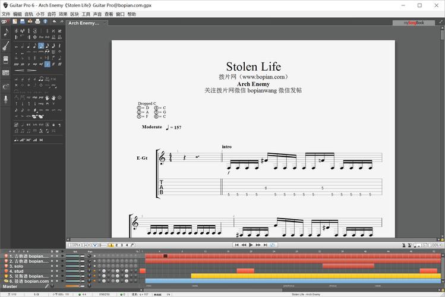Click the solo track's red block in timeline
This screenshot has width=445, height=297.
(348, 266)
